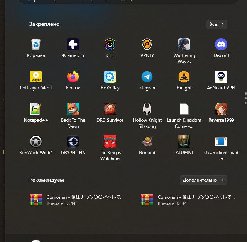Screen dimensions: 247x242
Task: Open Launch Kingdom Come shortcut
Action: (x=184, y=109)
